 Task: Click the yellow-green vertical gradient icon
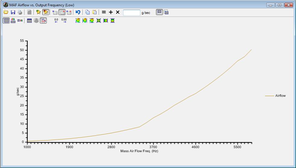click(106, 21)
